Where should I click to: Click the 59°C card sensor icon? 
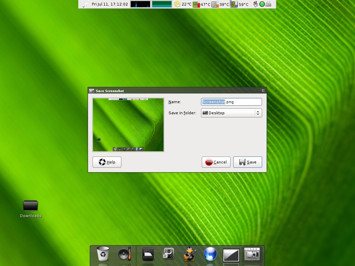[234, 4]
